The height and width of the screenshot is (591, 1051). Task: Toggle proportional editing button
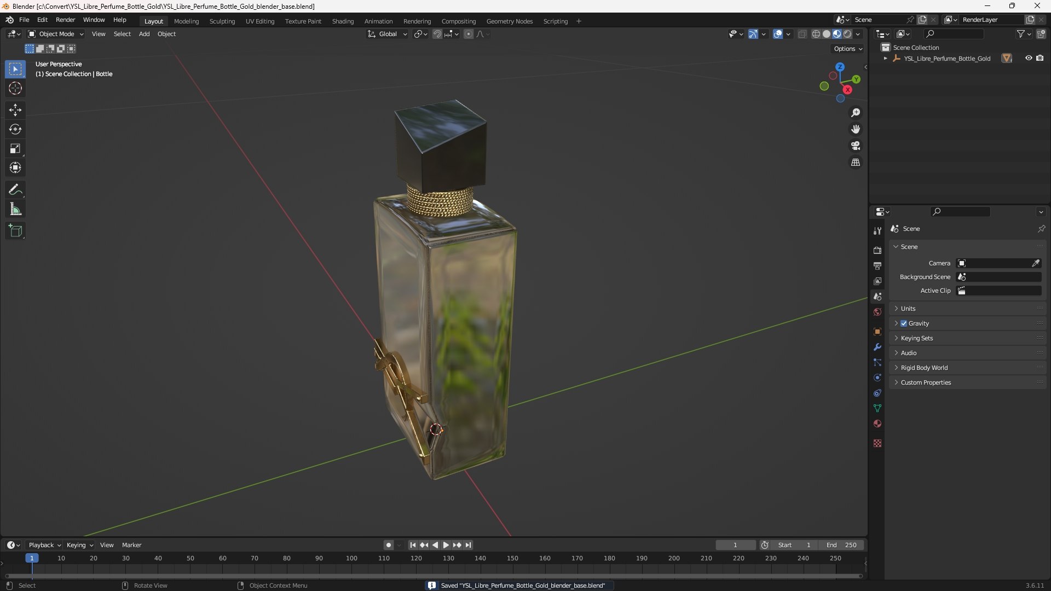click(x=469, y=34)
